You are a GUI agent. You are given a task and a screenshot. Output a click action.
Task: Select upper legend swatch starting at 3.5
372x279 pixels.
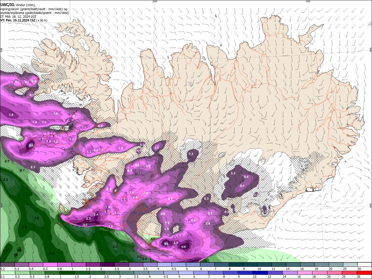(150, 264)
